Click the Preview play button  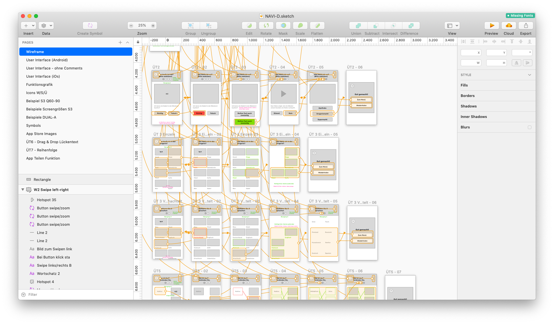(x=492, y=26)
